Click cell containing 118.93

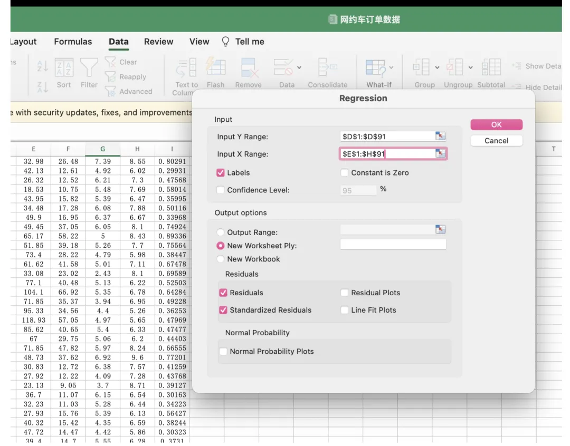click(x=33, y=320)
